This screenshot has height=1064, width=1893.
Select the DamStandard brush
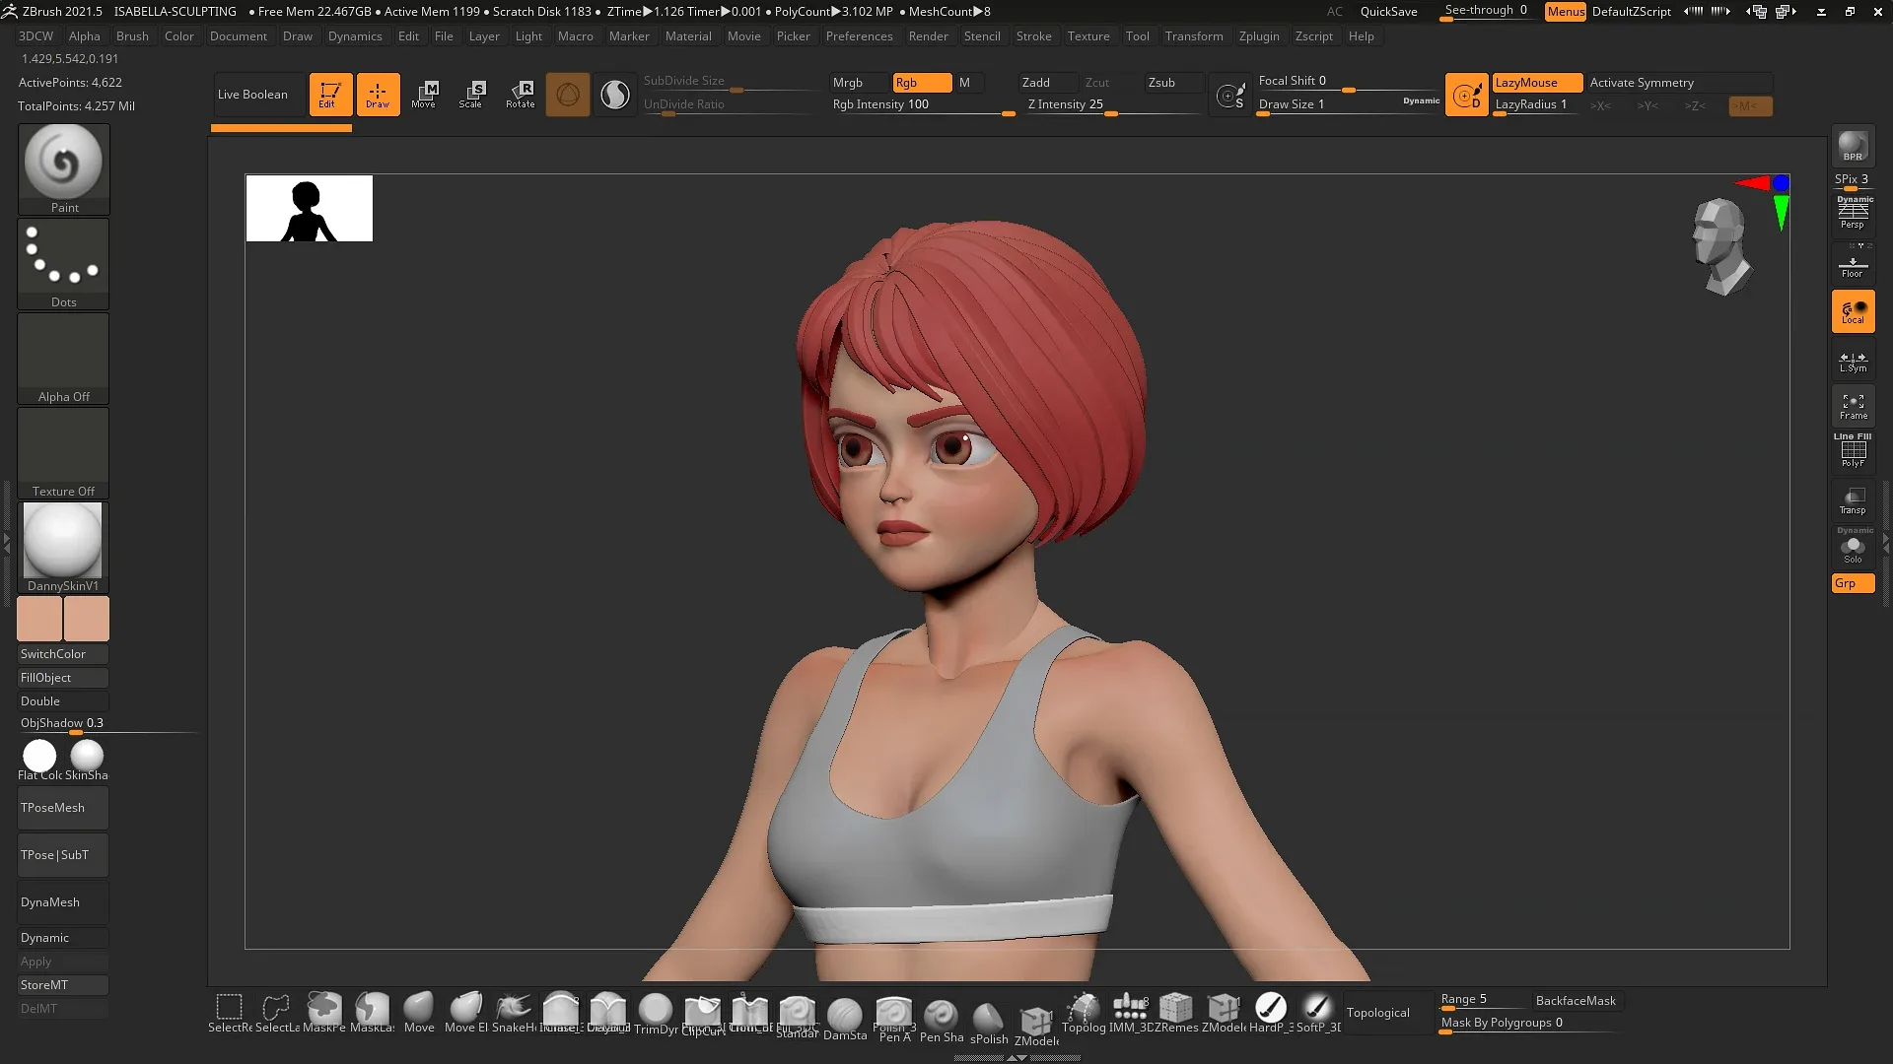point(845,1010)
